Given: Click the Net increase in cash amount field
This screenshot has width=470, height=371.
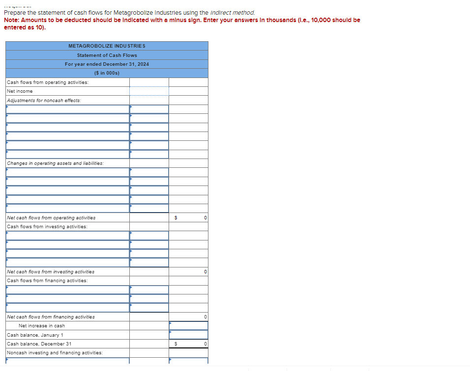Looking at the screenshot, I should pos(189,325).
